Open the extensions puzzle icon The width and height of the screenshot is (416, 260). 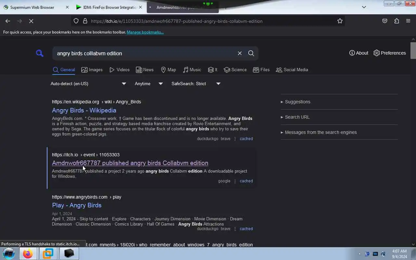tap(396, 21)
